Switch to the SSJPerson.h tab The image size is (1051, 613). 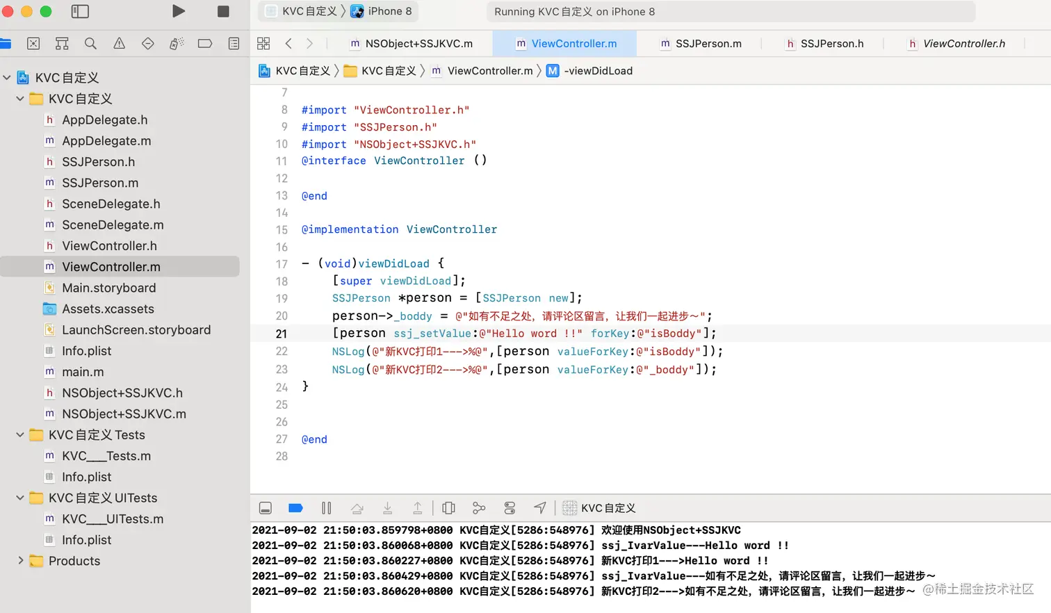click(824, 43)
